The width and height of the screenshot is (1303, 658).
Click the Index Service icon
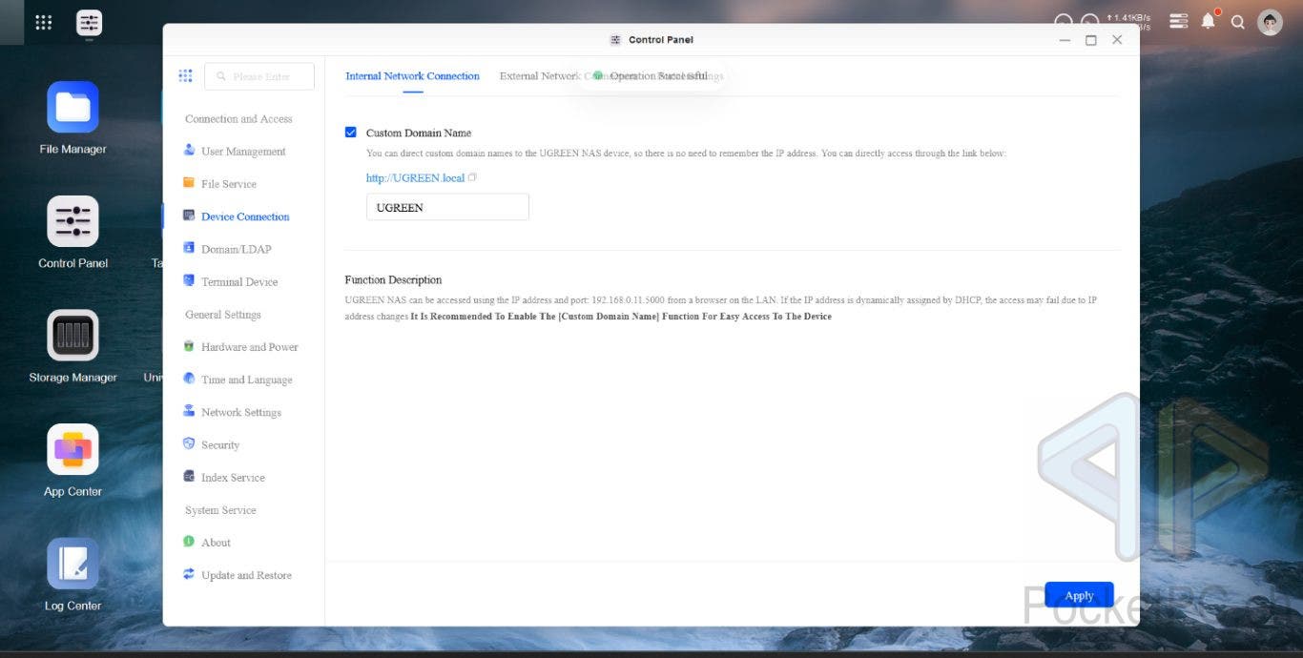tap(189, 477)
